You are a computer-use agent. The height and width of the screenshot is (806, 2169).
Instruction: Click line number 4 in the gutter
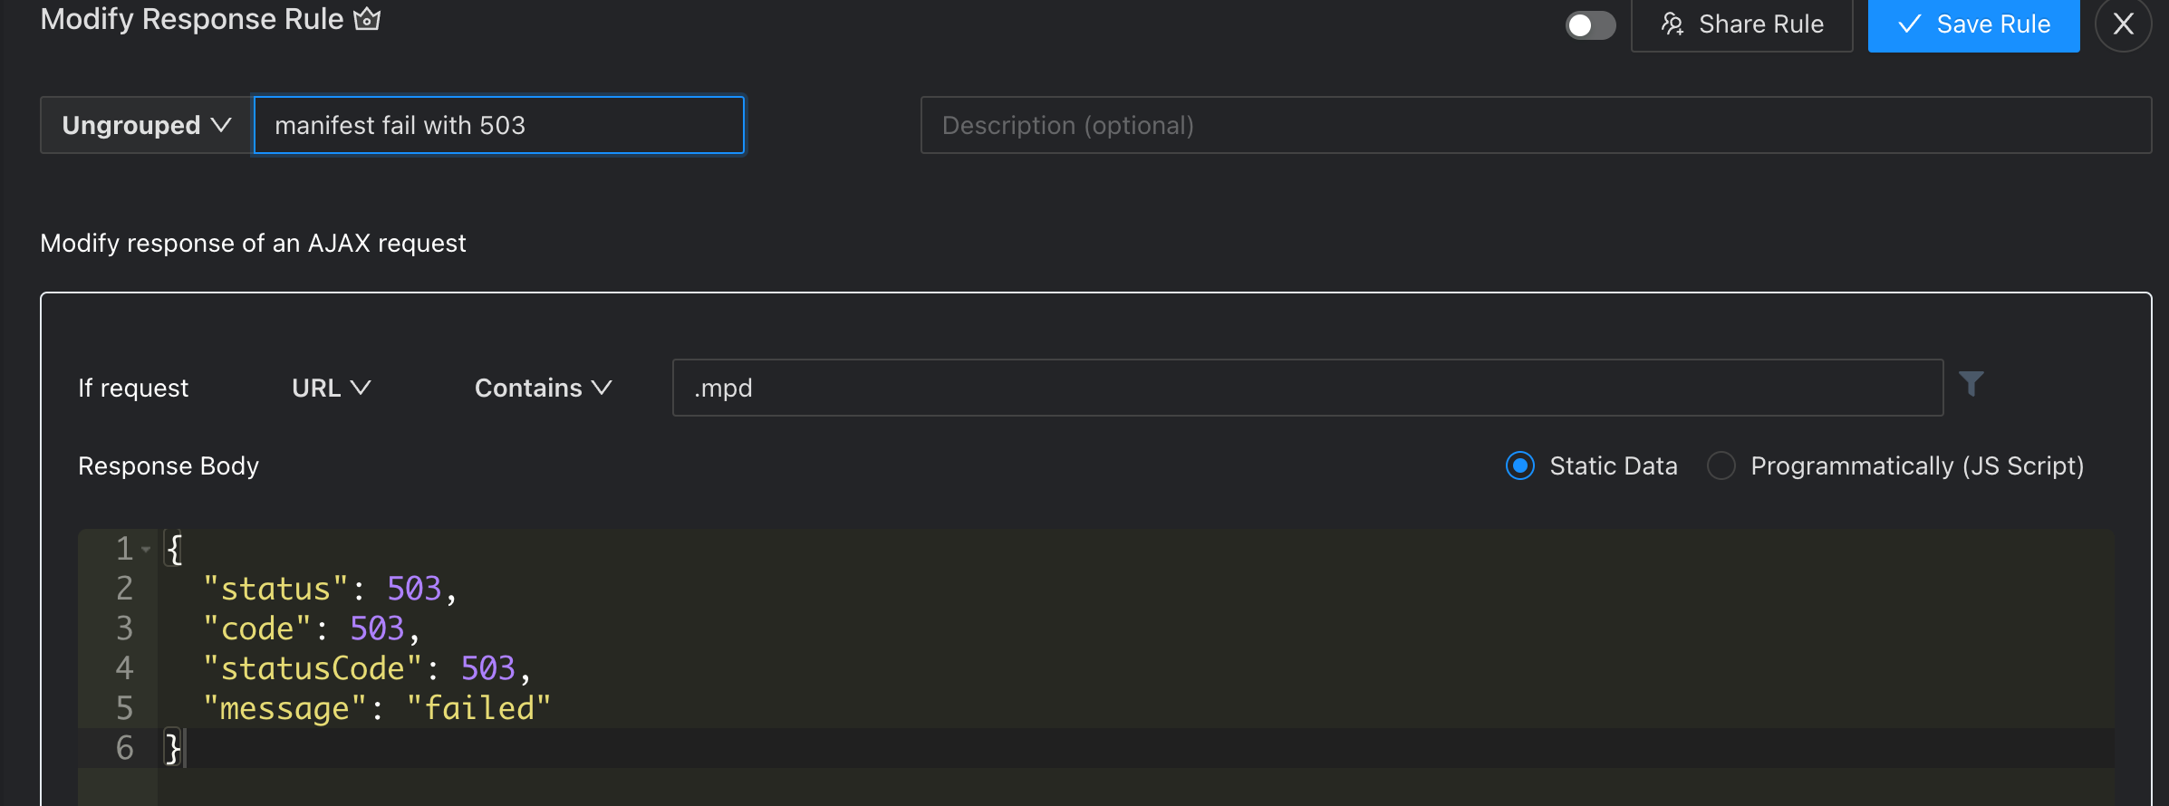coord(125,668)
